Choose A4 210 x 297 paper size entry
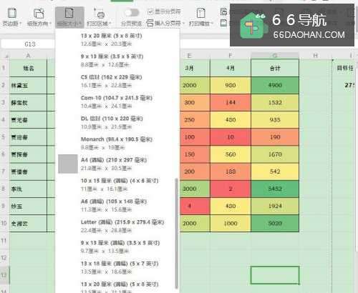Viewport: 358px width, 293px height. click(x=117, y=164)
